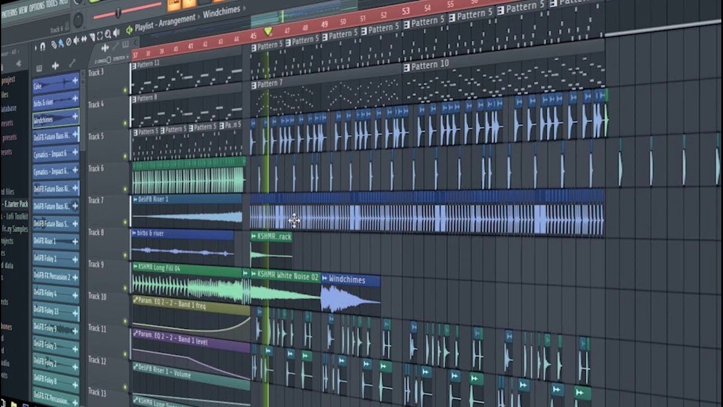
Task: Click the Z-CROSS stretch switch above Track 3
Action: [108, 60]
